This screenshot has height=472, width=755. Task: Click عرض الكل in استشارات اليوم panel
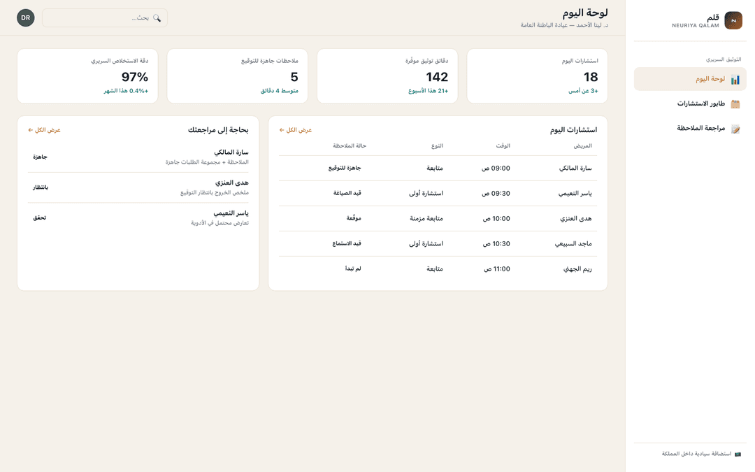296,130
